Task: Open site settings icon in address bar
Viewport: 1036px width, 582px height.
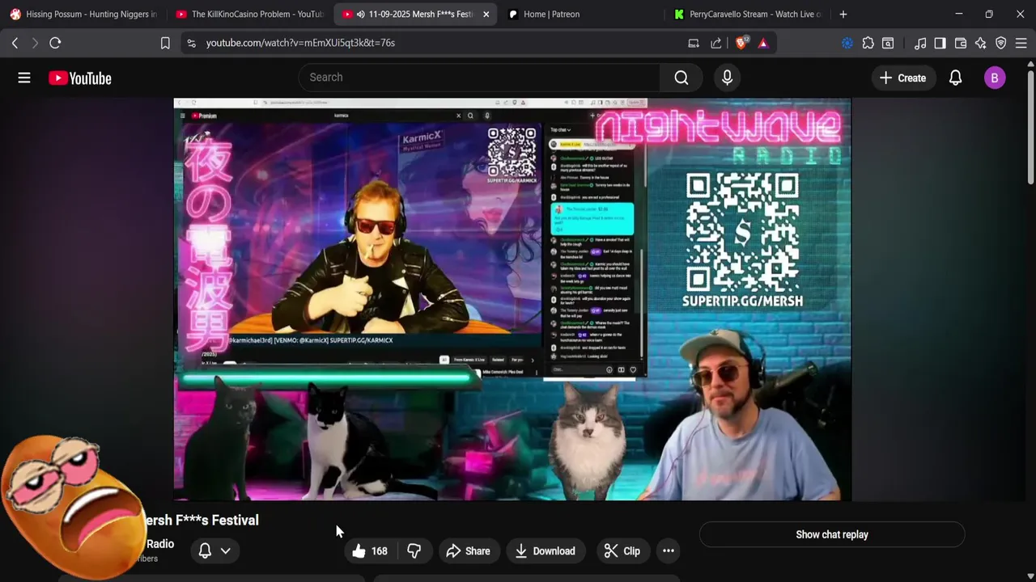Action: 191,43
